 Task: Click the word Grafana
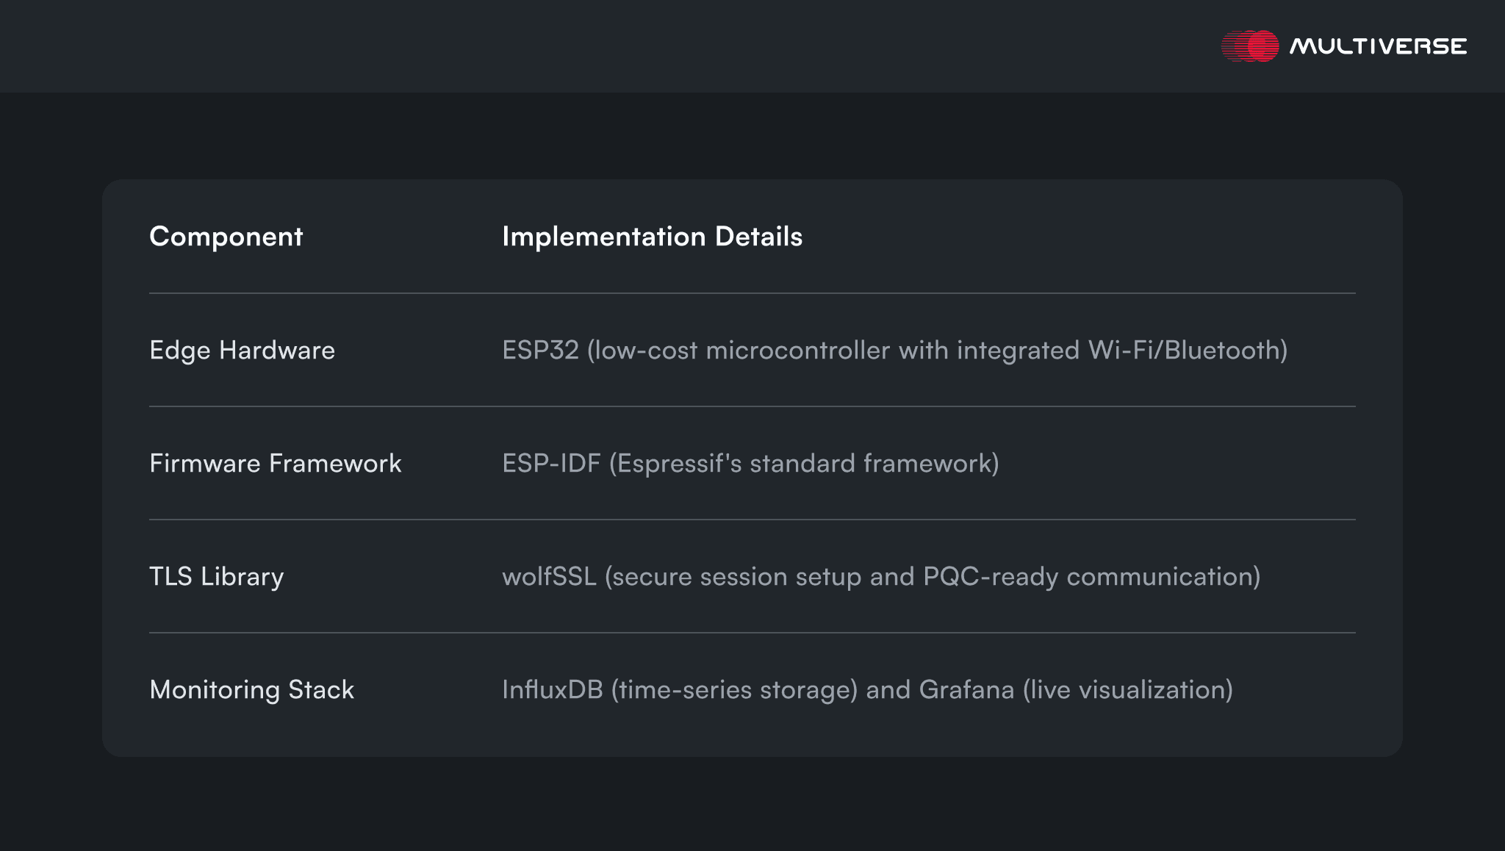pos(966,690)
